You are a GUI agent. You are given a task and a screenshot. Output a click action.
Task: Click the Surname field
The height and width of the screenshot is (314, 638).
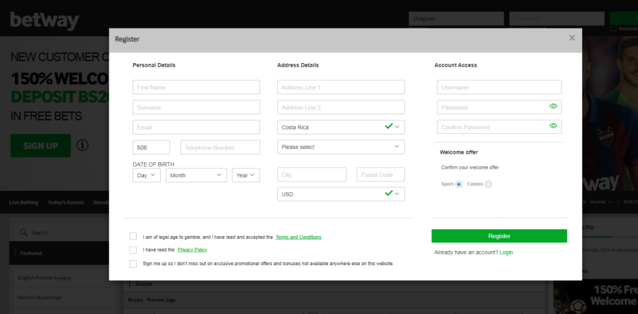coord(196,107)
